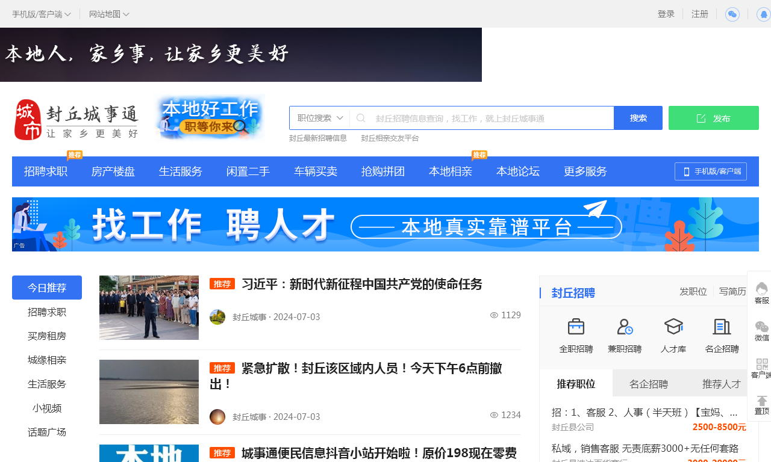Select the 推荐职位 tab
This screenshot has height=462, width=771.
(x=576, y=383)
